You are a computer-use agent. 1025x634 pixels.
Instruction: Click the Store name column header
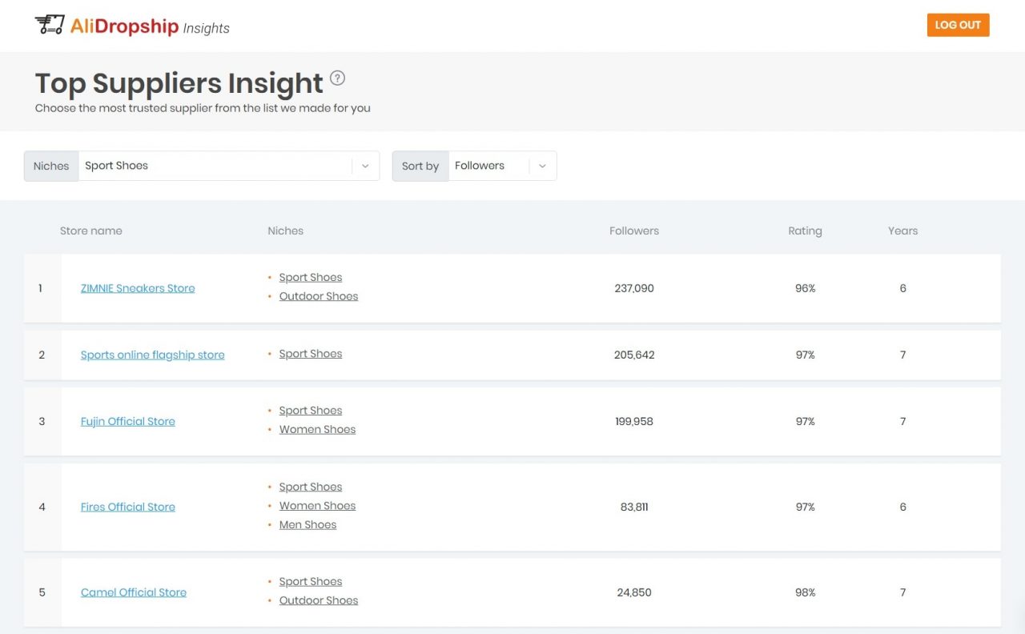point(90,231)
